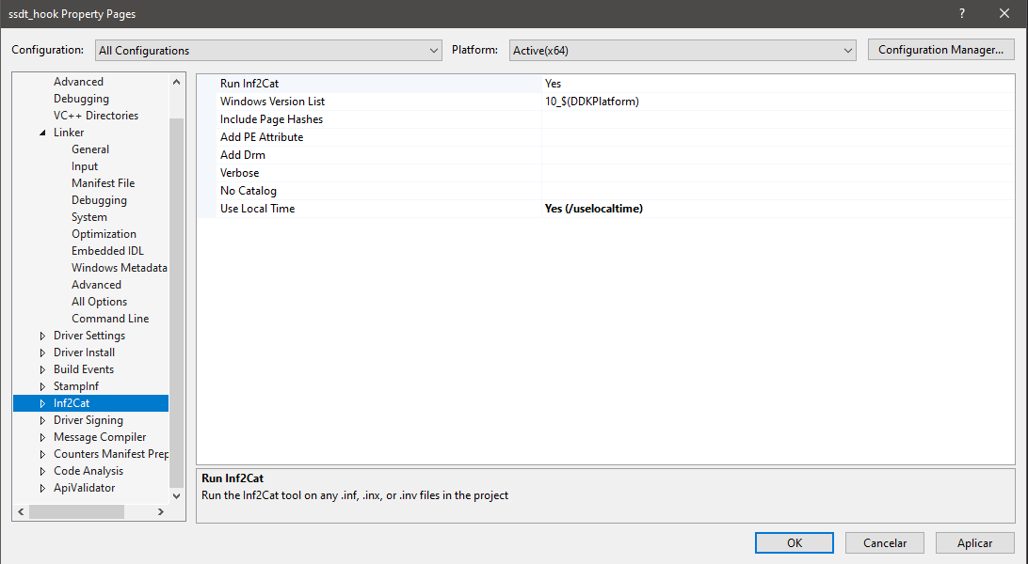Select the Use Local Time property
The image size is (1028, 564).
coord(257,209)
